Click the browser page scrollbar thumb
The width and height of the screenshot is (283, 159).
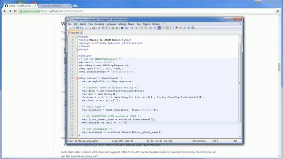pos(279,67)
